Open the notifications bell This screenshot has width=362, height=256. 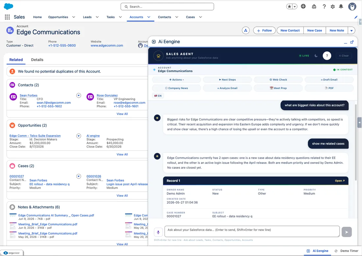(341, 7)
